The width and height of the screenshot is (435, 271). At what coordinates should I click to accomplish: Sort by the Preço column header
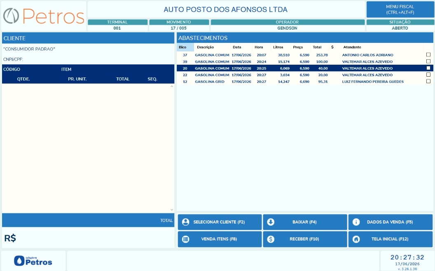(x=301, y=47)
